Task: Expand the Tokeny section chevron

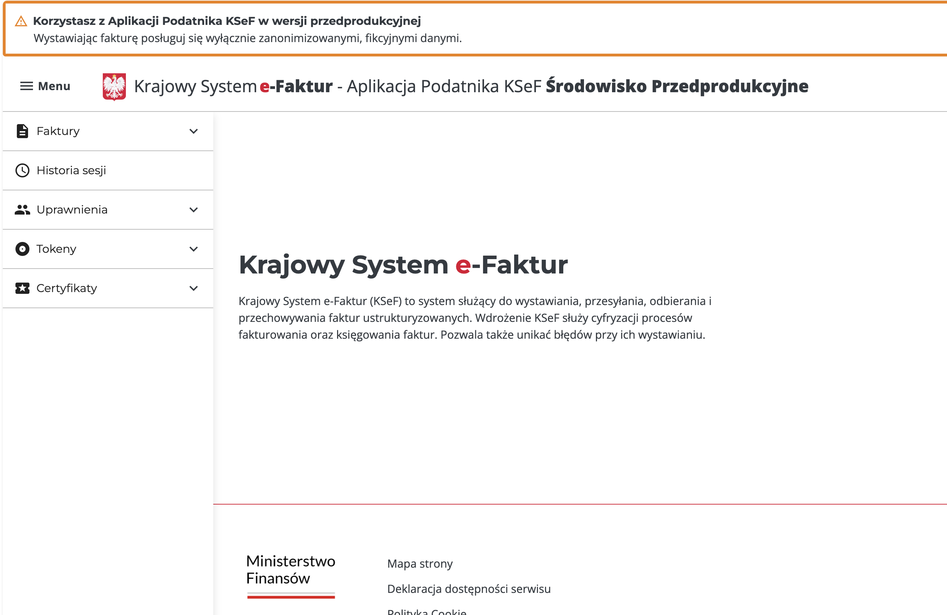Action: click(x=193, y=249)
